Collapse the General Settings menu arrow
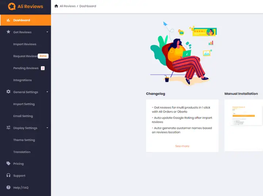263x196 pixels. 47,92
